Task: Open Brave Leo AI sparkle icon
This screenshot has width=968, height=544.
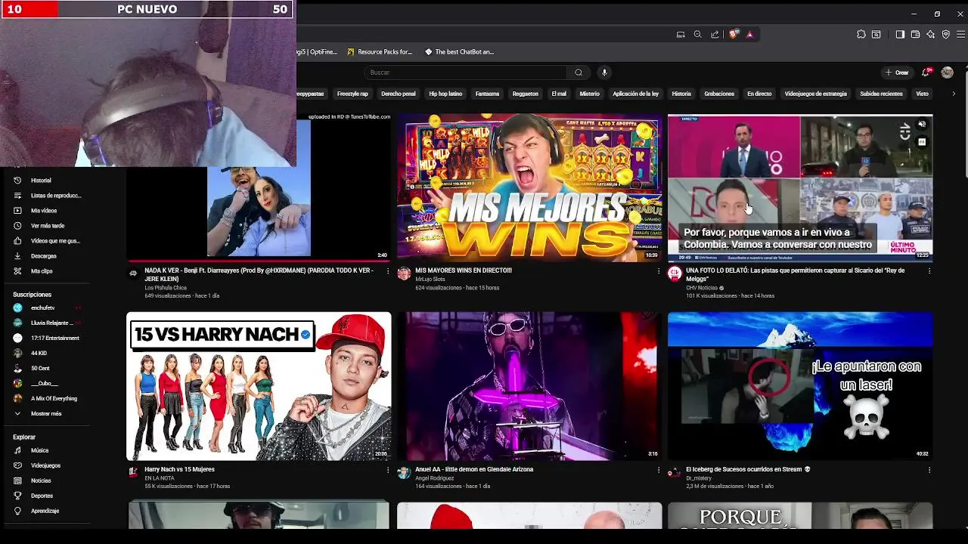Action: pyautogui.click(x=930, y=34)
